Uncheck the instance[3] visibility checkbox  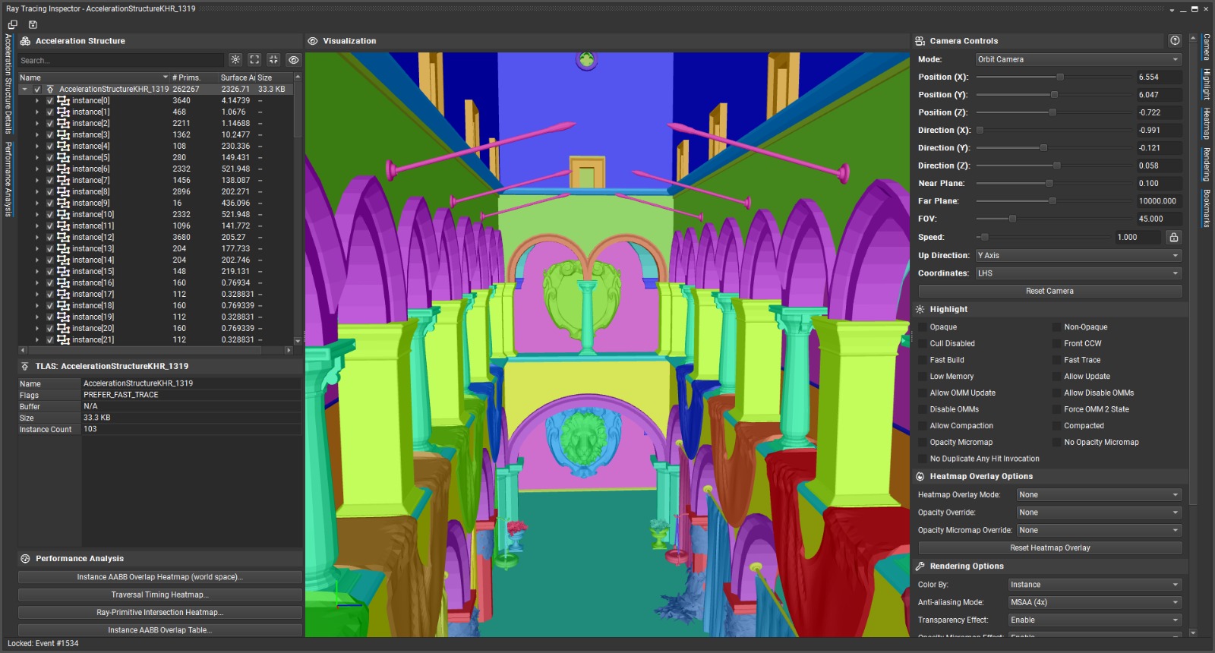tap(49, 134)
